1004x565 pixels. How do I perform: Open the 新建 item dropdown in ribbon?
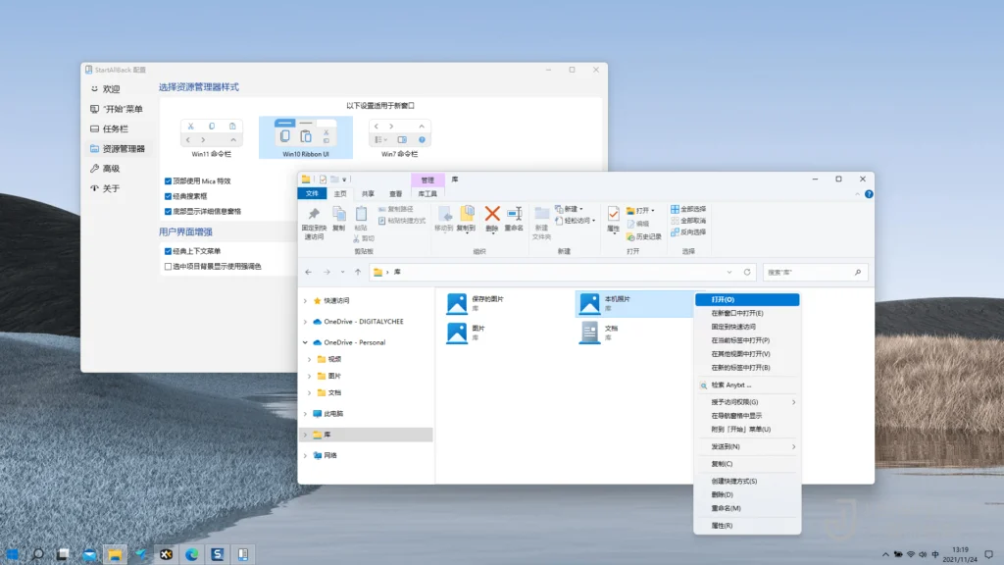point(570,209)
